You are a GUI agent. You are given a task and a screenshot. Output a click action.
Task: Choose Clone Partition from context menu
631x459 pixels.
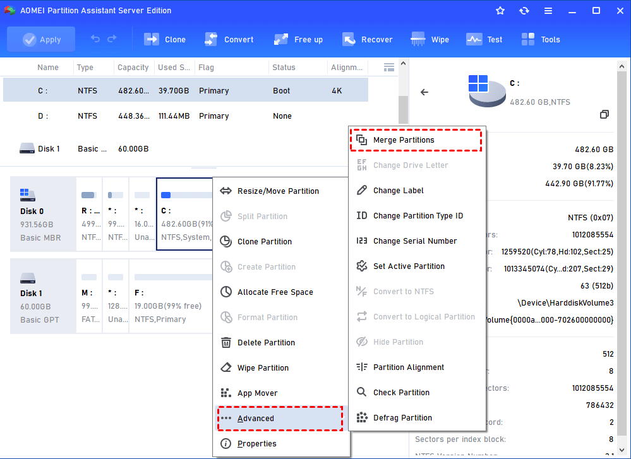pos(280,241)
